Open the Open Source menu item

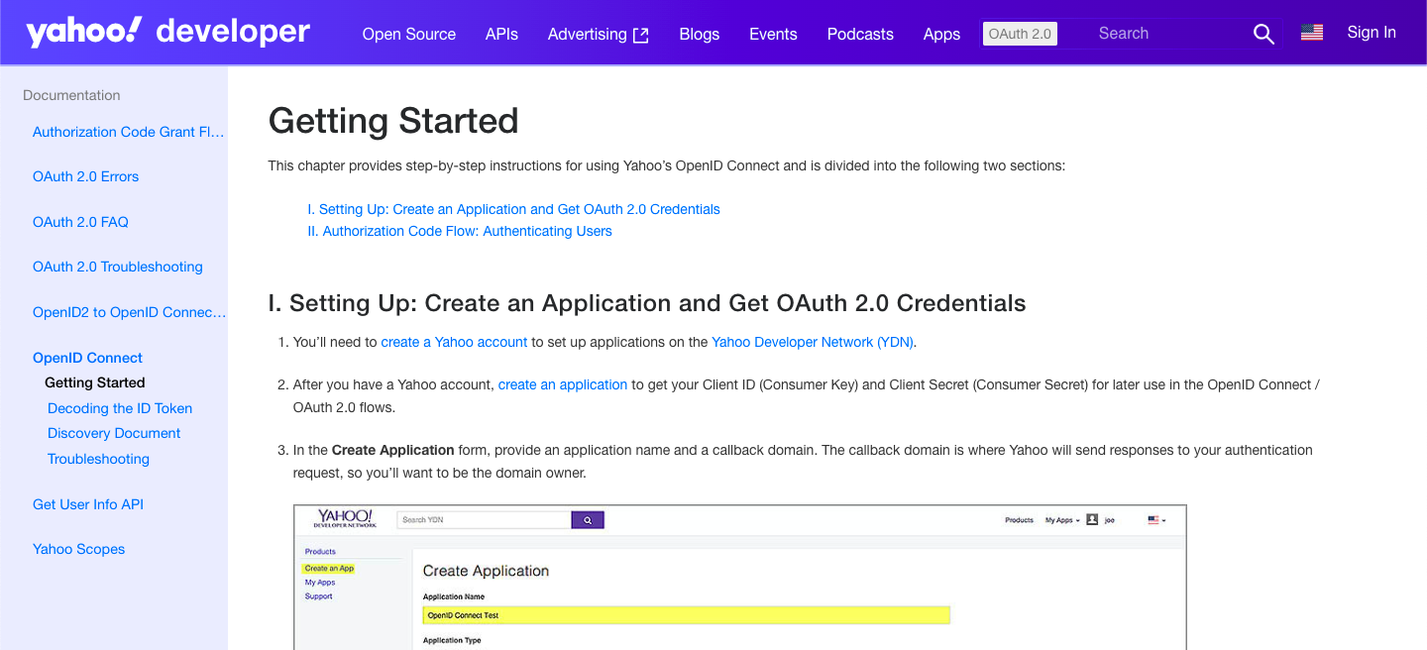tap(408, 34)
